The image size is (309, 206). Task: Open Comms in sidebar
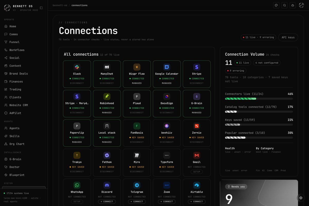[24, 34]
